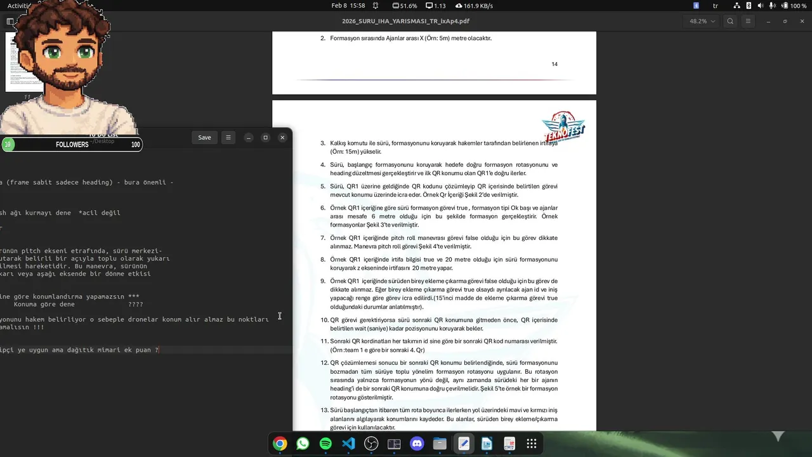This screenshot has height=457, width=812.
Task: Click the line containing '*acil değil'
Action: 60,213
